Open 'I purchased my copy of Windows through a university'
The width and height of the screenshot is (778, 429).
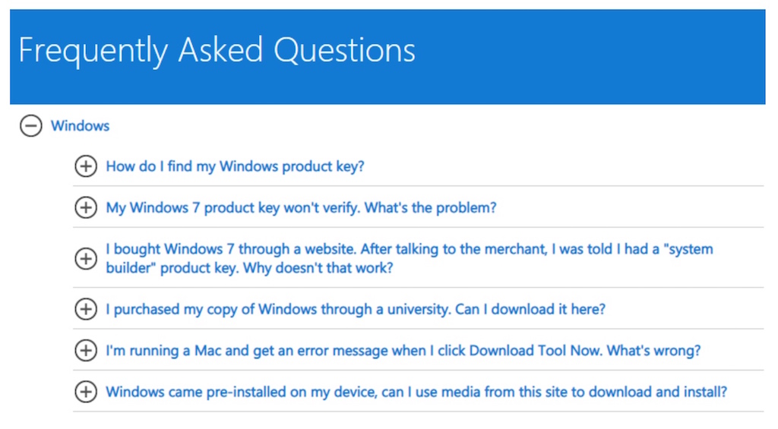[x=356, y=310]
